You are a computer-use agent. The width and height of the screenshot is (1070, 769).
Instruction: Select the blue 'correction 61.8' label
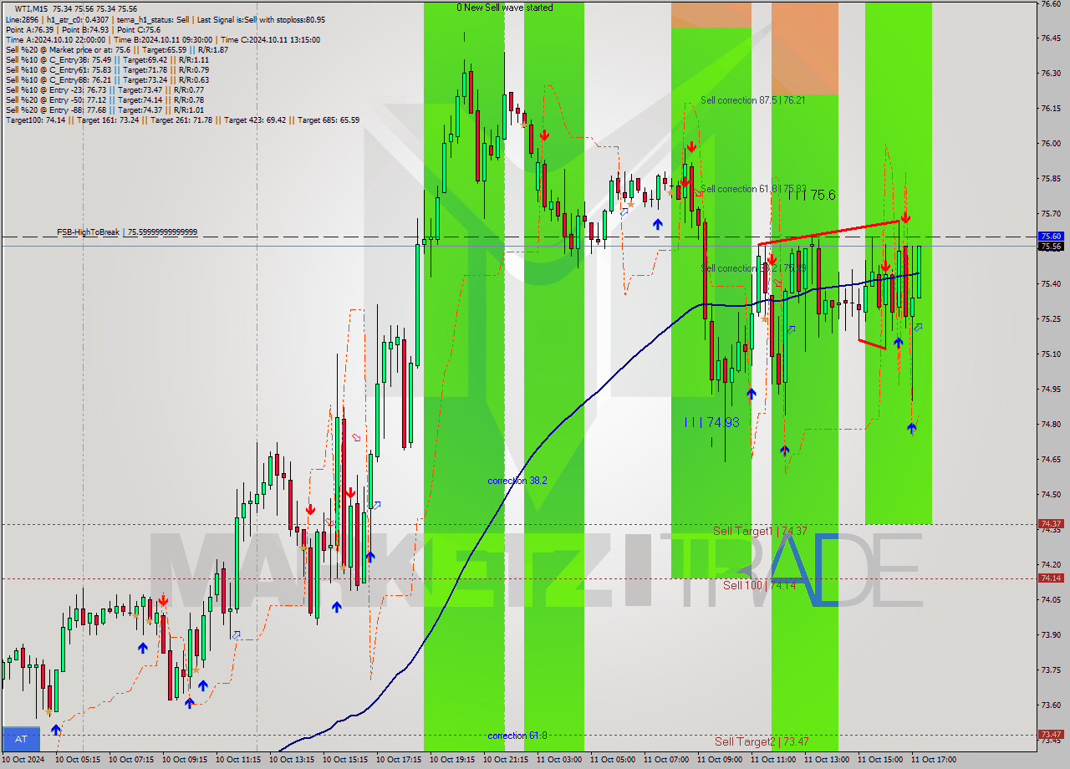point(517,736)
